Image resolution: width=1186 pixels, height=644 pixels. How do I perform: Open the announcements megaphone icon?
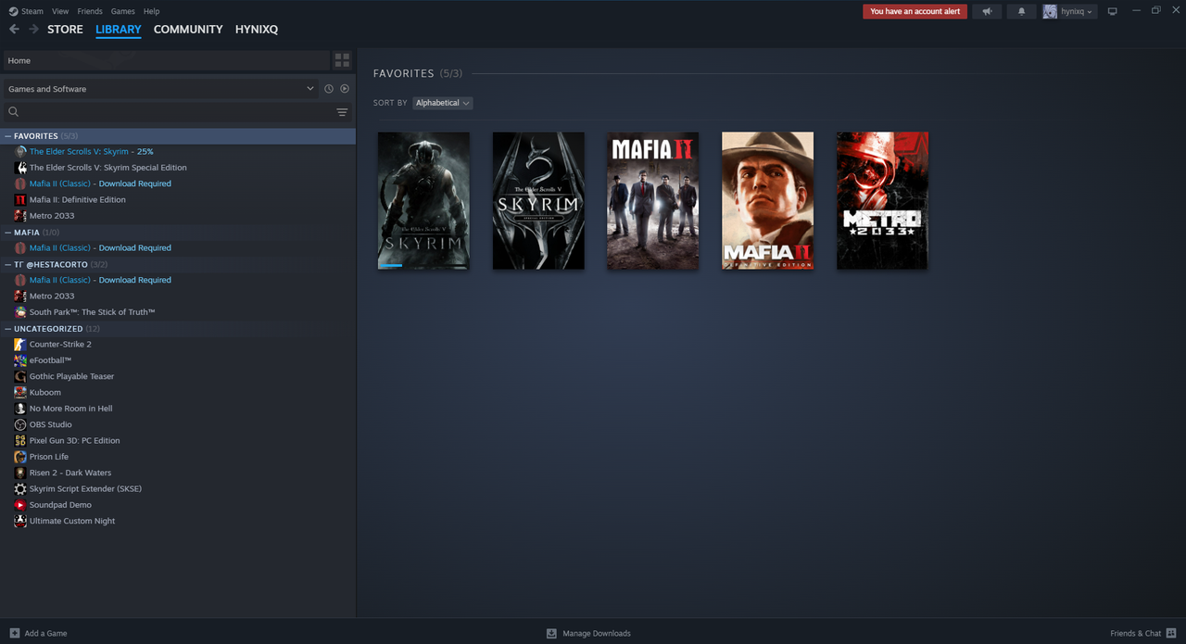pos(987,11)
